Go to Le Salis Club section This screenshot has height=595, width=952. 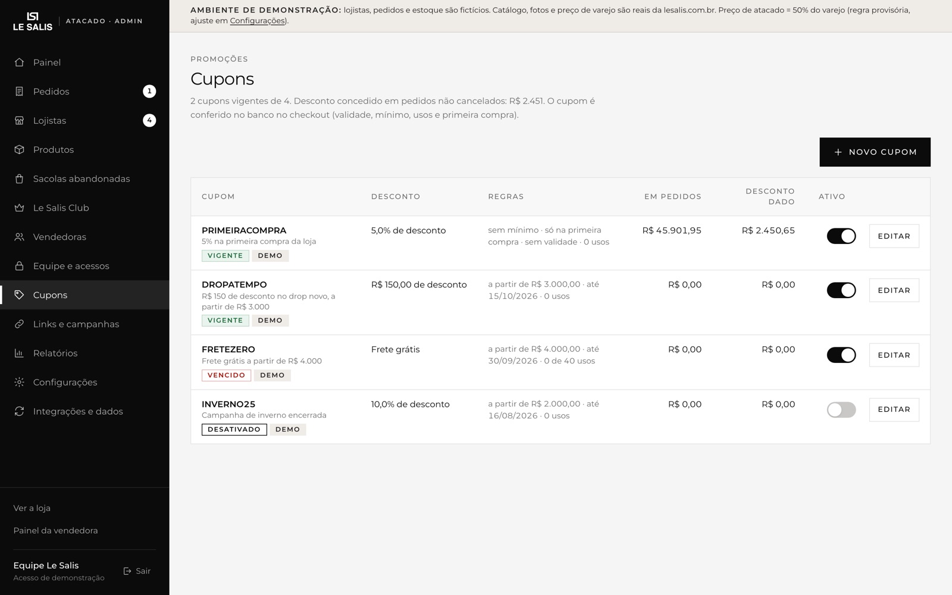point(84,208)
